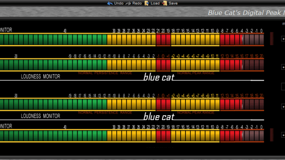Click the Load folder icon
This screenshot has height=160, width=285.
pos(147,3)
